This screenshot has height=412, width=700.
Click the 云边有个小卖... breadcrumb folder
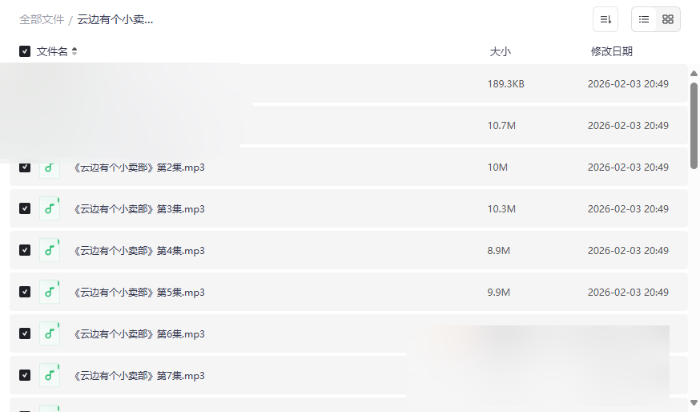coord(115,19)
